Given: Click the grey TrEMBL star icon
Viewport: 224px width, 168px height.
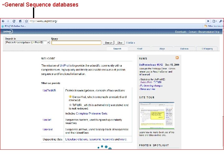Looking at the screenshot, I should click(70, 105).
